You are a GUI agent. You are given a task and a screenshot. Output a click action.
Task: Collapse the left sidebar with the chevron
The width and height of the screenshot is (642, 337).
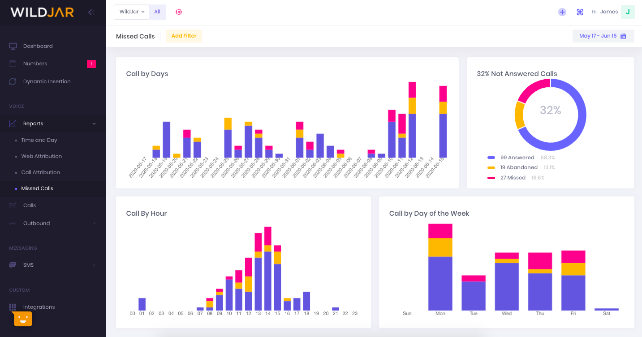point(91,12)
